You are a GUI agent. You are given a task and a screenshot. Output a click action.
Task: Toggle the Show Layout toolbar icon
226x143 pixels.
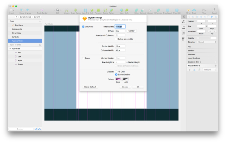[x=168, y=10]
